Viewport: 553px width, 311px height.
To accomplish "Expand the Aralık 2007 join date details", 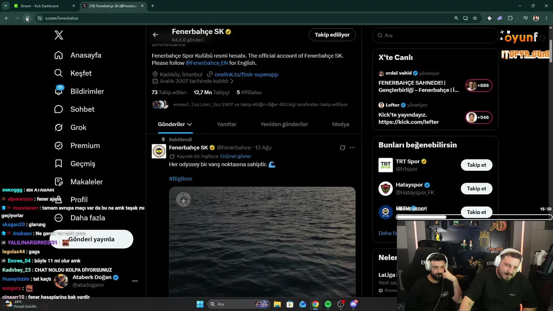I will [193, 81].
